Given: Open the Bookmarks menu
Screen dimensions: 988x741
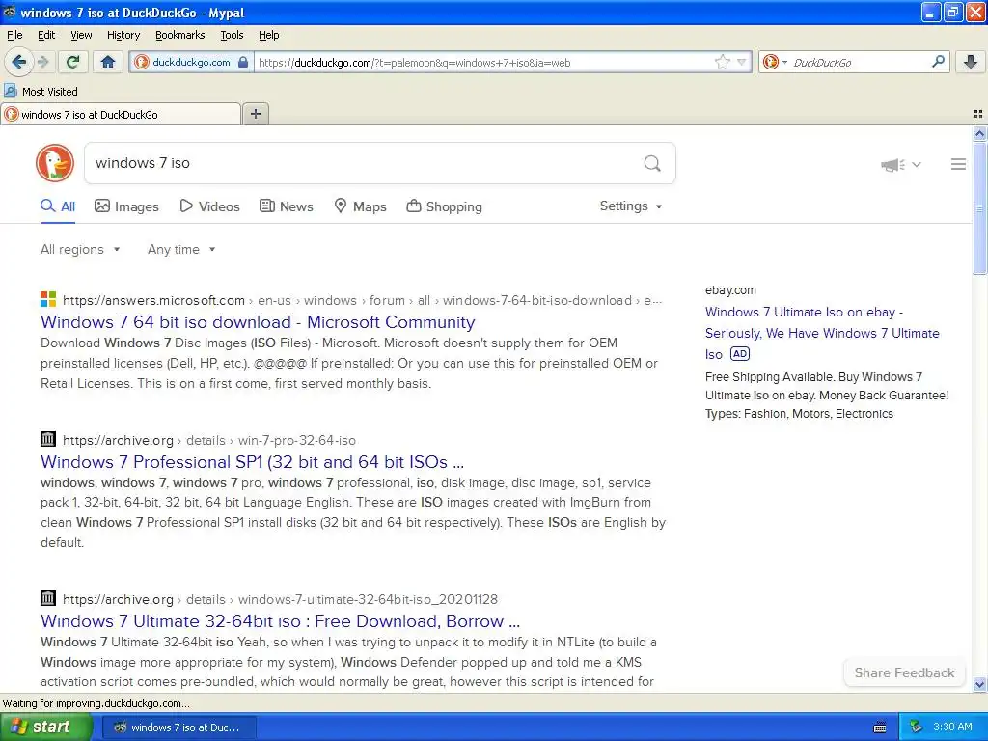Looking at the screenshot, I should [179, 35].
